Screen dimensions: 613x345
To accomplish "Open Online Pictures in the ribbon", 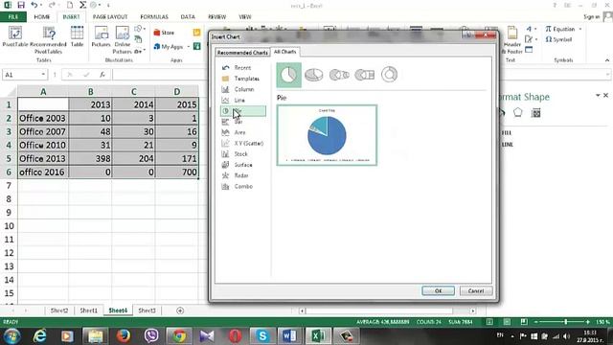I will pyautogui.click(x=122, y=40).
